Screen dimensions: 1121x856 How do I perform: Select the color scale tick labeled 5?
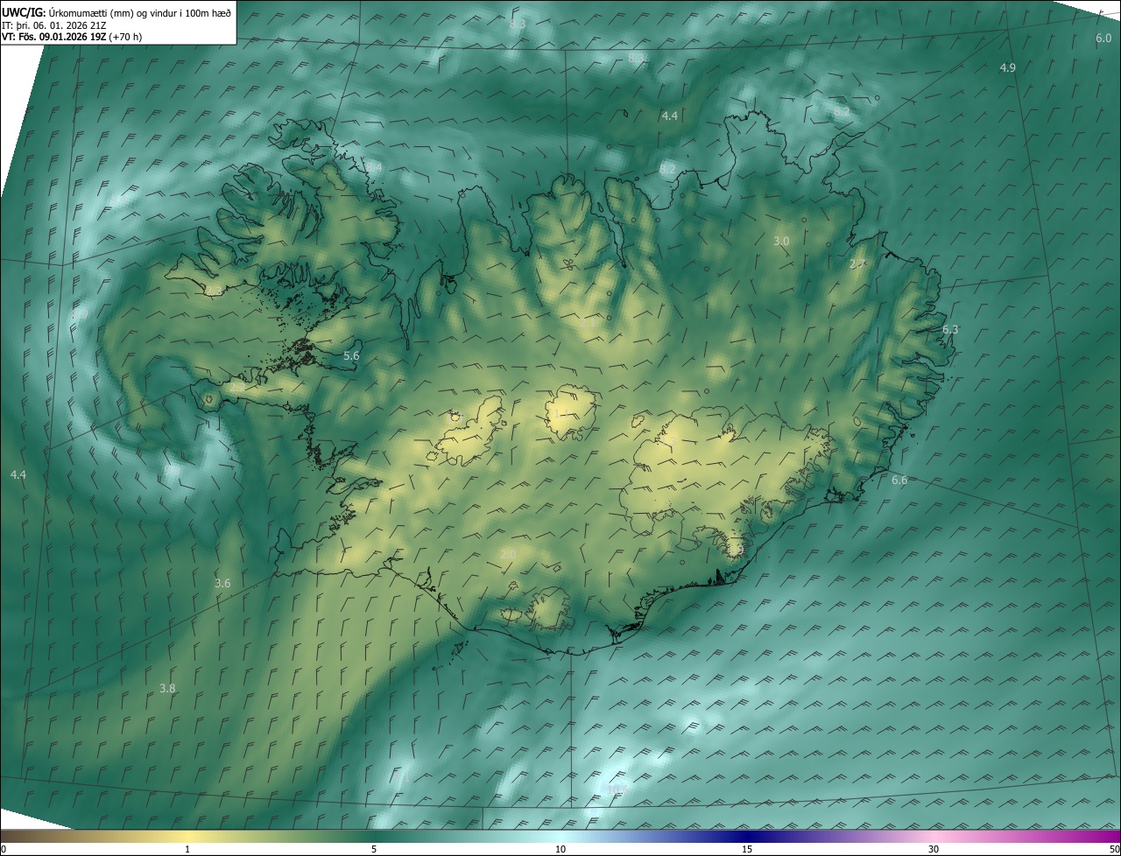(x=374, y=849)
